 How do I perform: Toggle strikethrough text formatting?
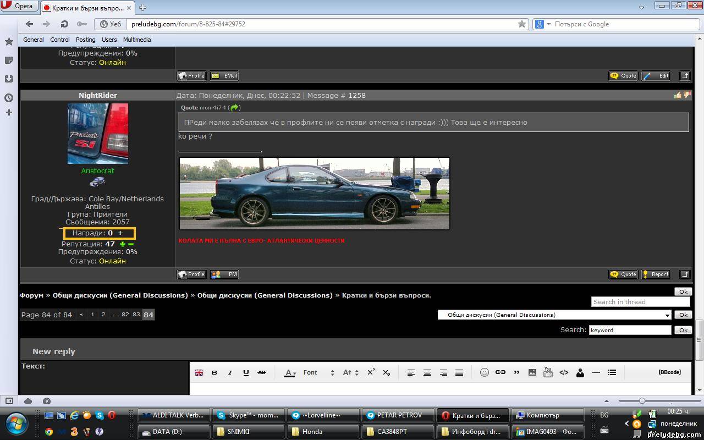click(x=262, y=372)
